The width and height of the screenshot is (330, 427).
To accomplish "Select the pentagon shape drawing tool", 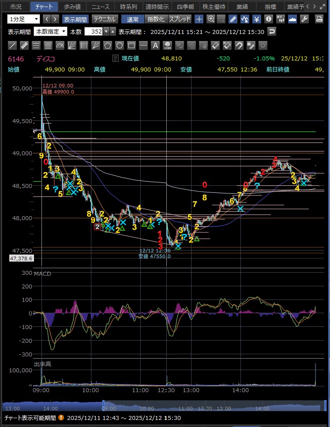I will [x=107, y=45].
